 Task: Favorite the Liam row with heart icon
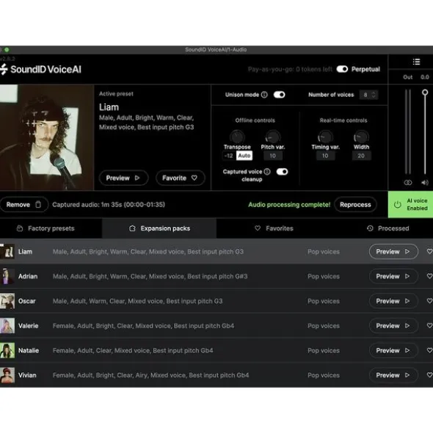[429, 251]
